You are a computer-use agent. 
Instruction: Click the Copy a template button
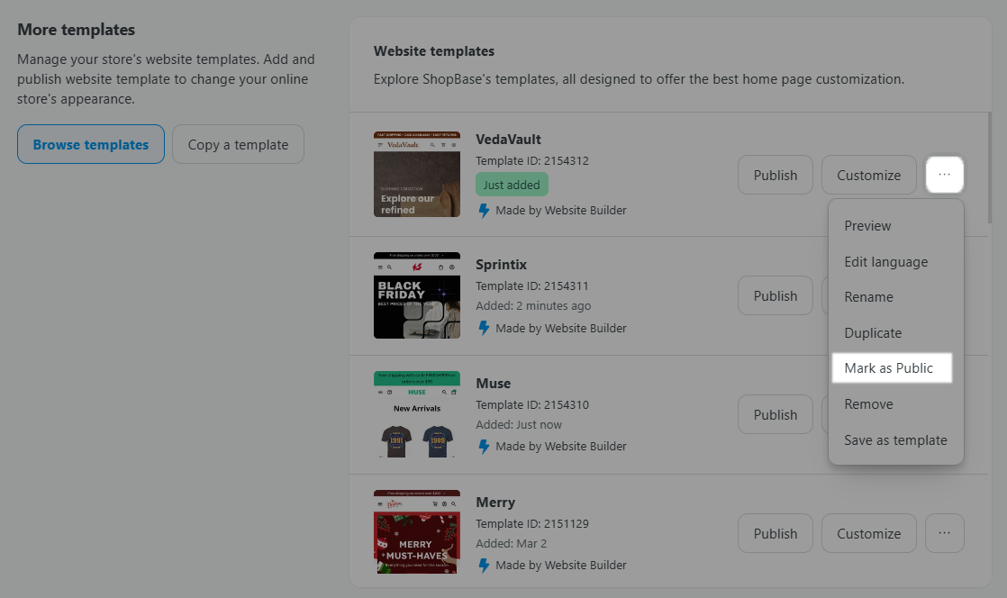tap(238, 144)
